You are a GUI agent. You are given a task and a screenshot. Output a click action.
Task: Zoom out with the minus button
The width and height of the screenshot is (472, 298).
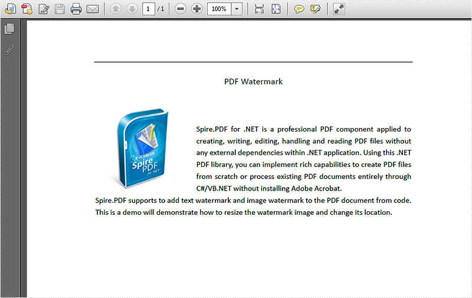181,9
